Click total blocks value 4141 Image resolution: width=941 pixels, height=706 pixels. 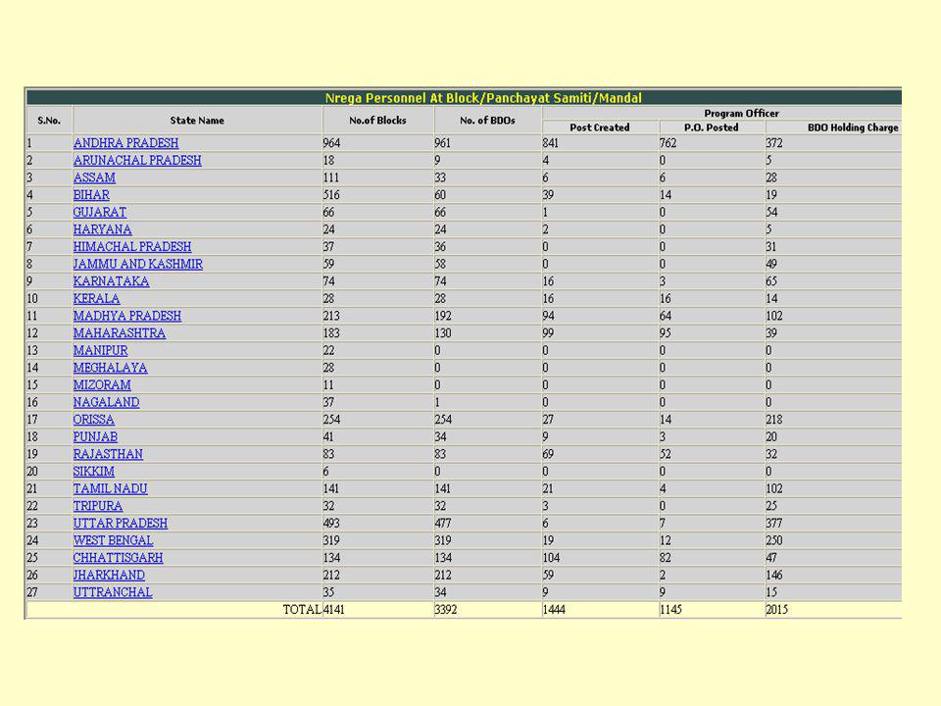[x=333, y=610]
